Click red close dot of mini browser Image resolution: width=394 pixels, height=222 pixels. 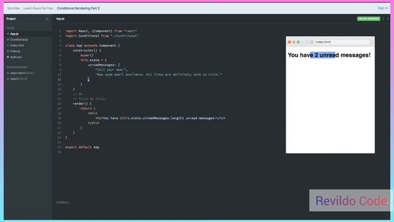289,42
